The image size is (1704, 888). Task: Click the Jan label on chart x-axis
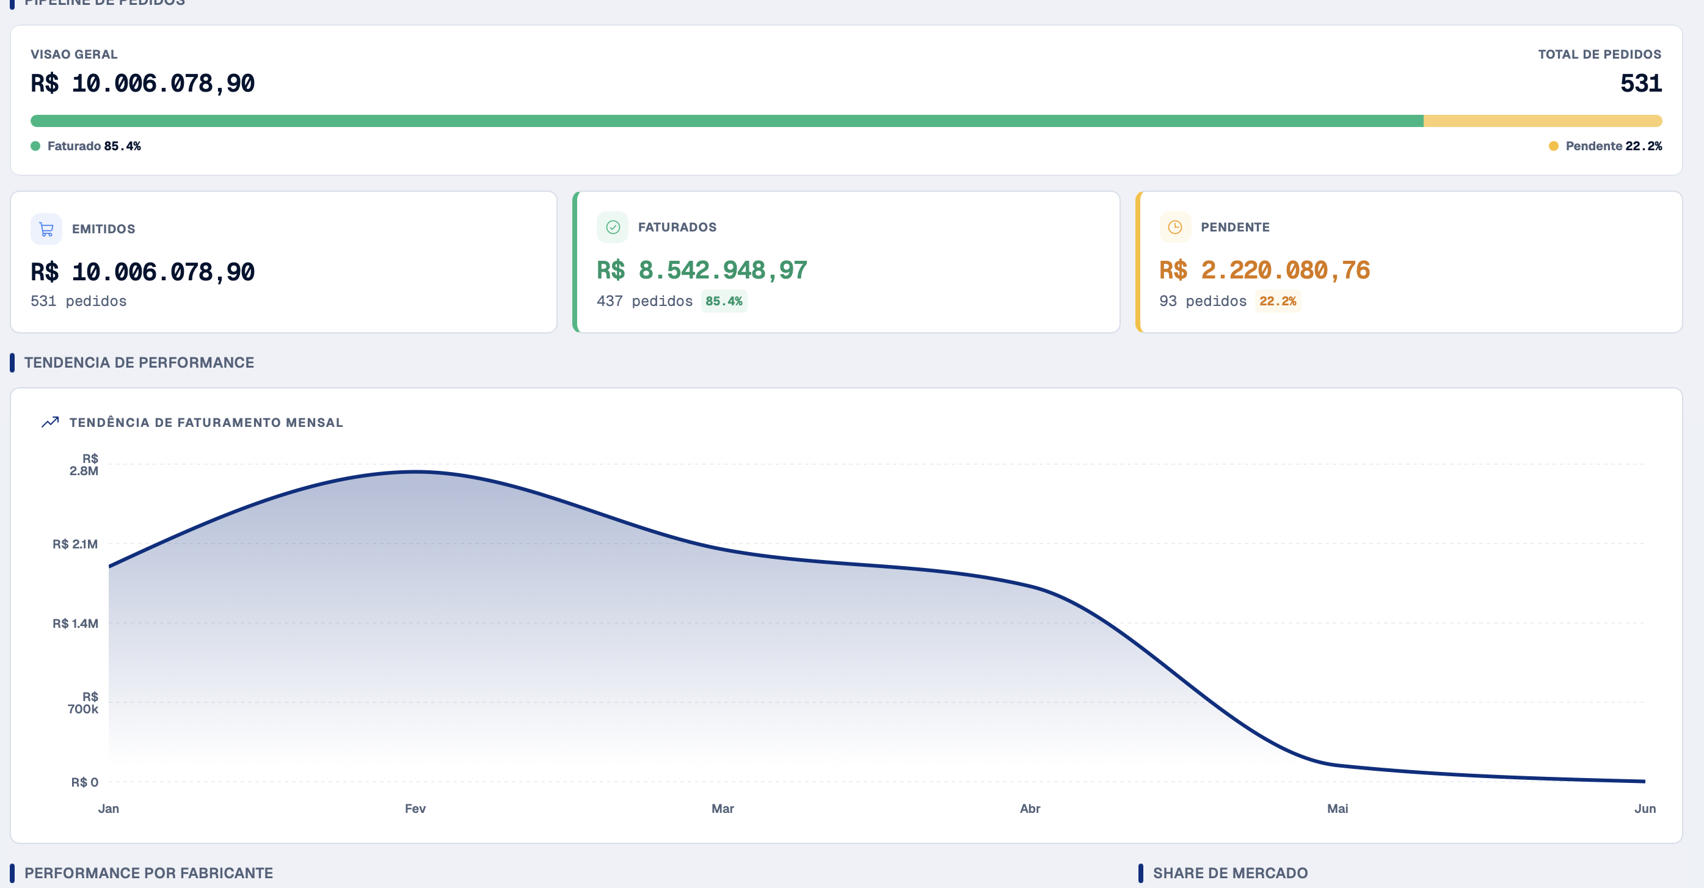pos(109,809)
